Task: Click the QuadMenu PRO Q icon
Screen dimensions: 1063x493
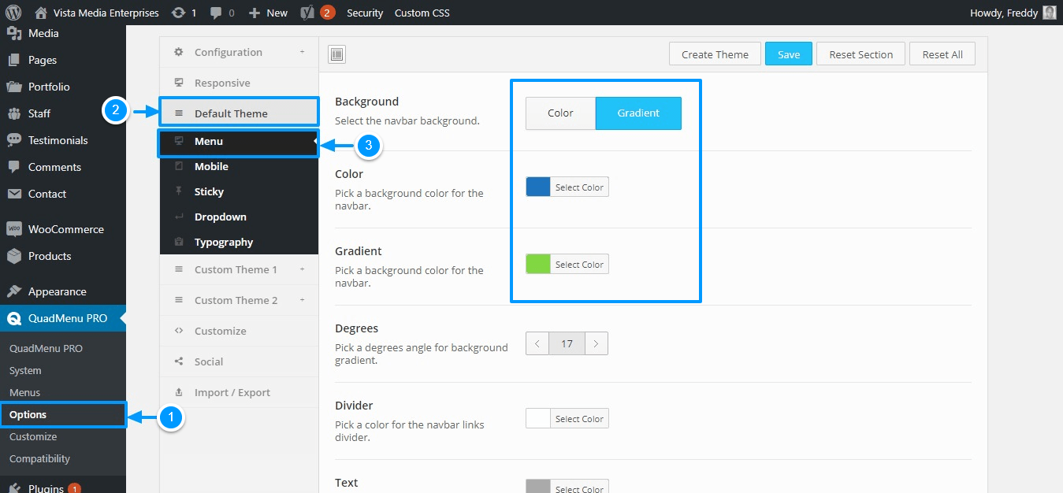Action: coord(14,318)
